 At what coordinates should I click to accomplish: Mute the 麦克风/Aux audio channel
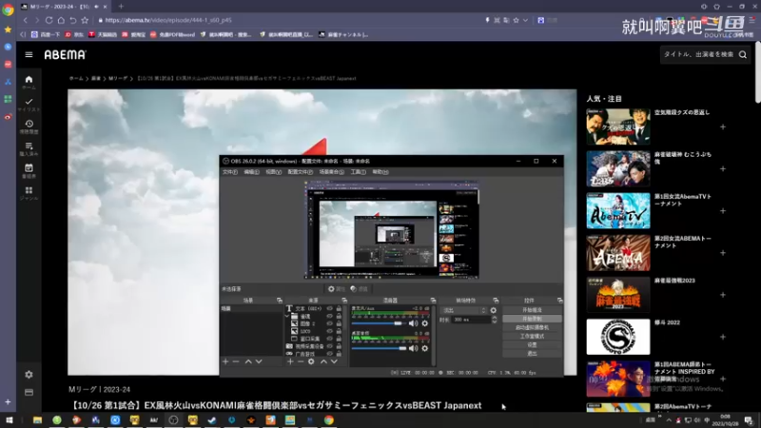pos(413,323)
